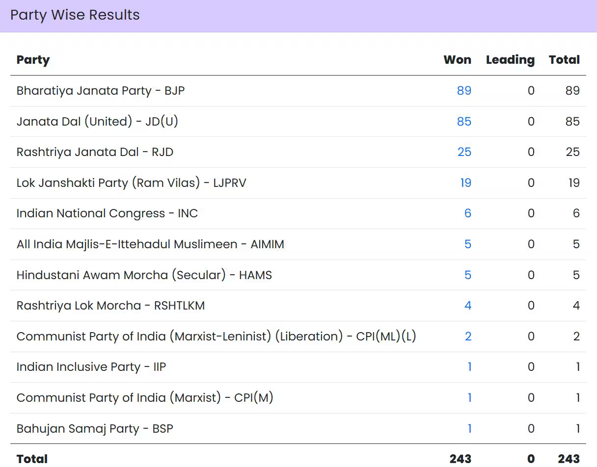The height and width of the screenshot is (467, 597).
Task: Open RJD's 25 won seats details
Action: pyautogui.click(x=464, y=152)
